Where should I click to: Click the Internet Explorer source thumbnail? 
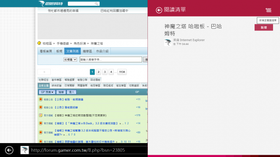168,42
